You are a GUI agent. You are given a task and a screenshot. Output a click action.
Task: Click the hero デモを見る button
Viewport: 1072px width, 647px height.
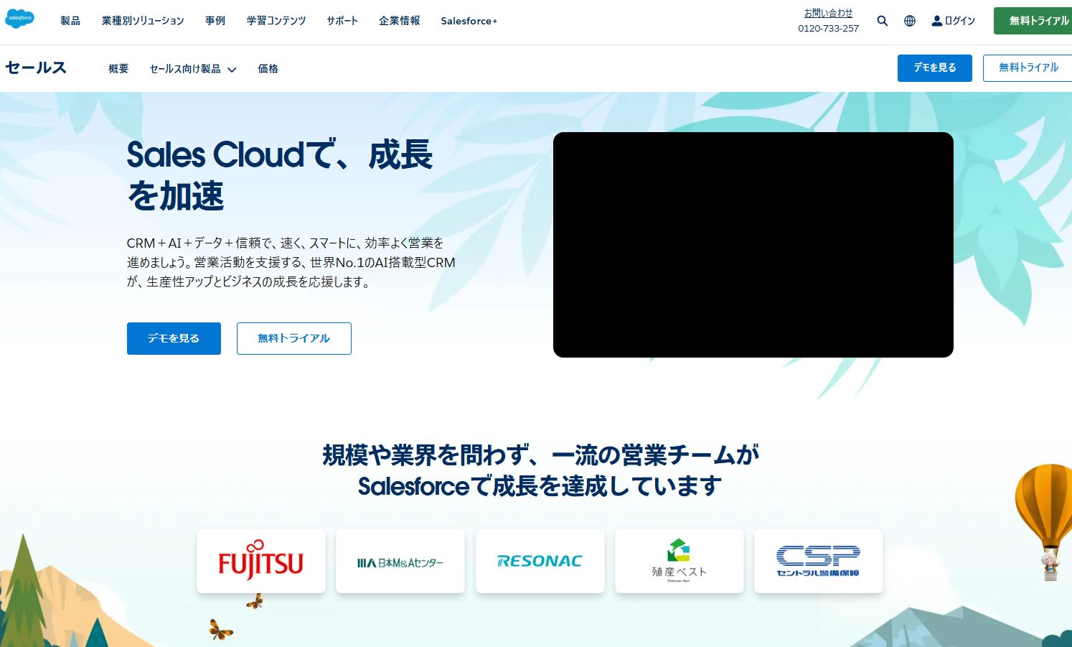pyautogui.click(x=174, y=338)
